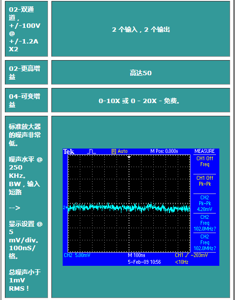The image size is (235, 300).
Task: Select CH2 Pk-Pk 4.20mV reading
Action: click(205, 203)
